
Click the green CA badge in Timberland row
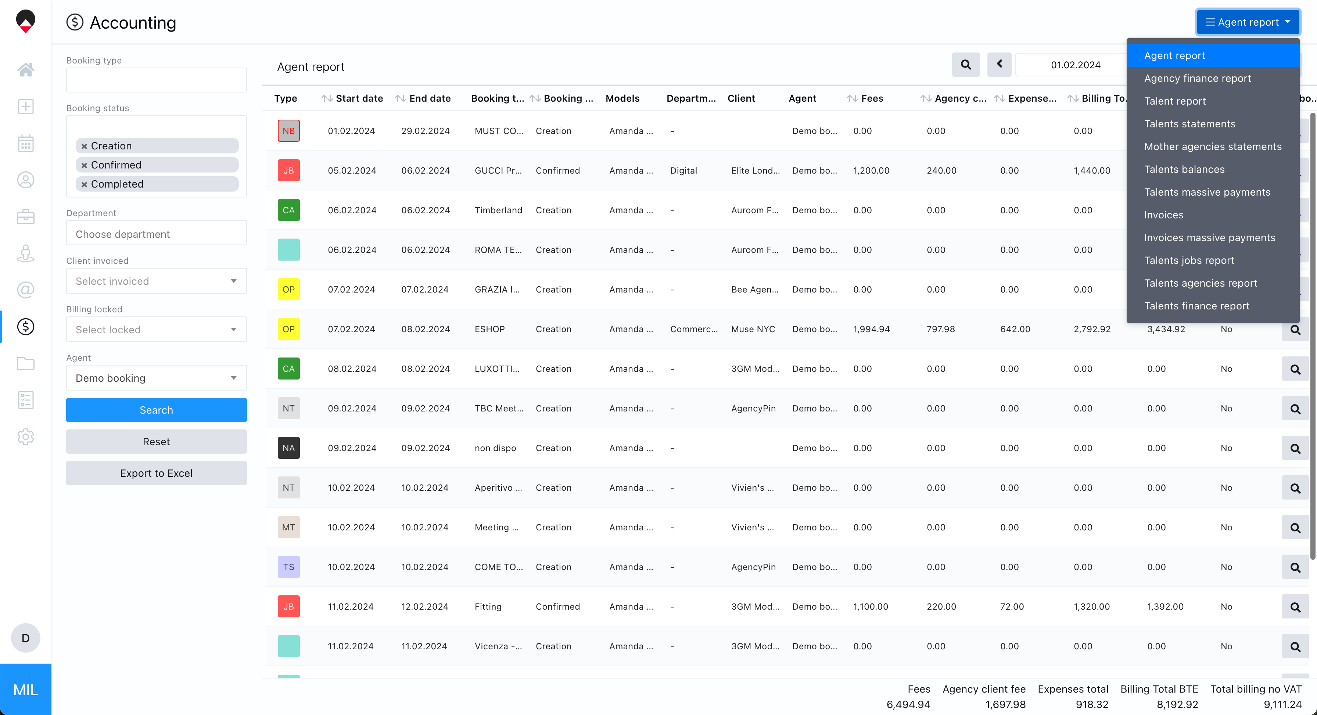pyautogui.click(x=288, y=210)
